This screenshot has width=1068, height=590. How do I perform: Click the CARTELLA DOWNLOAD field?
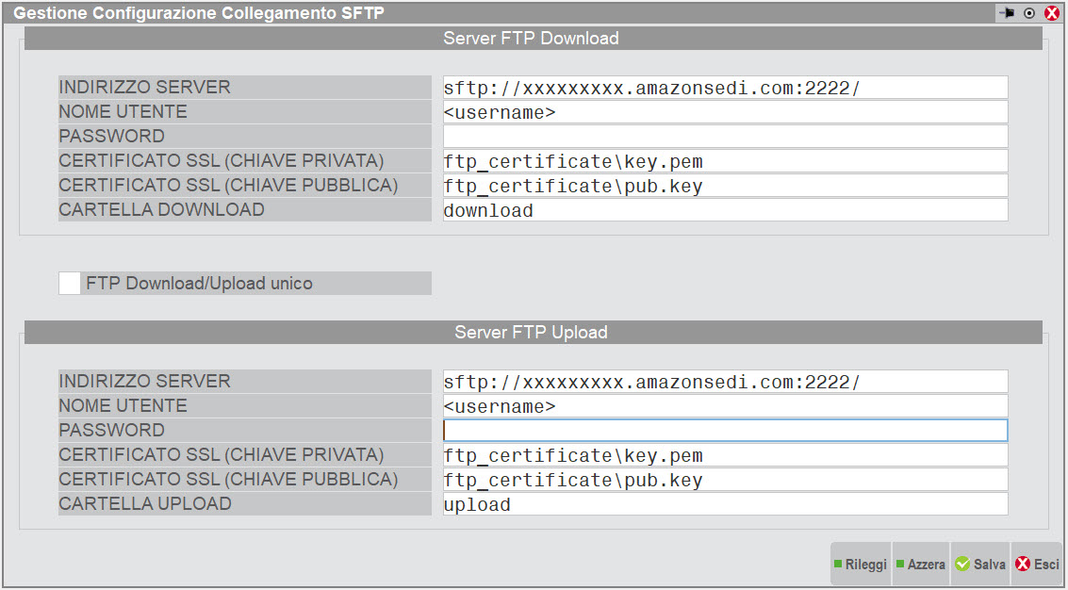[x=724, y=210]
